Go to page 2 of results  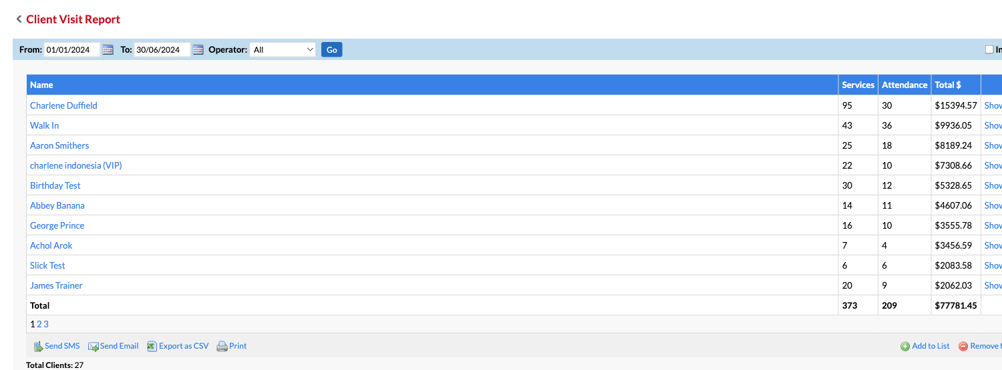pyautogui.click(x=39, y=324)
